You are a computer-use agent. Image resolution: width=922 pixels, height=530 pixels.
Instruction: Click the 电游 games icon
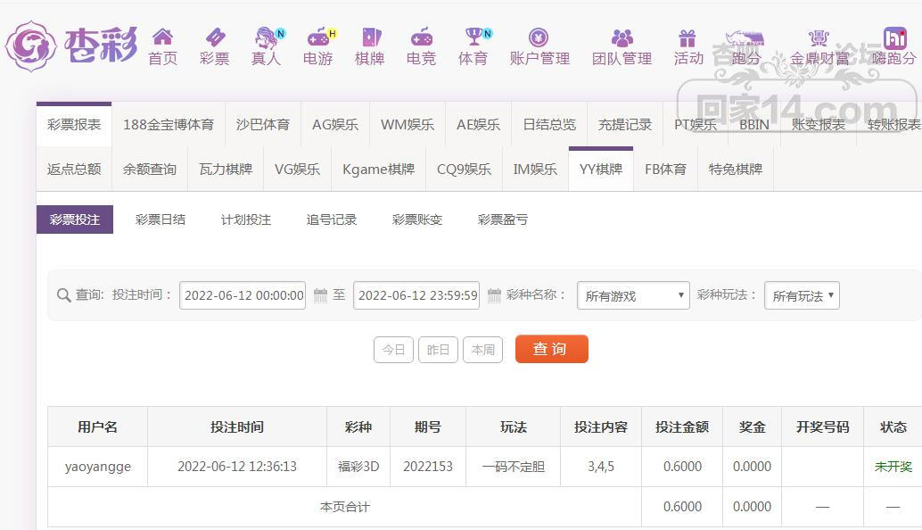(317, 46)
